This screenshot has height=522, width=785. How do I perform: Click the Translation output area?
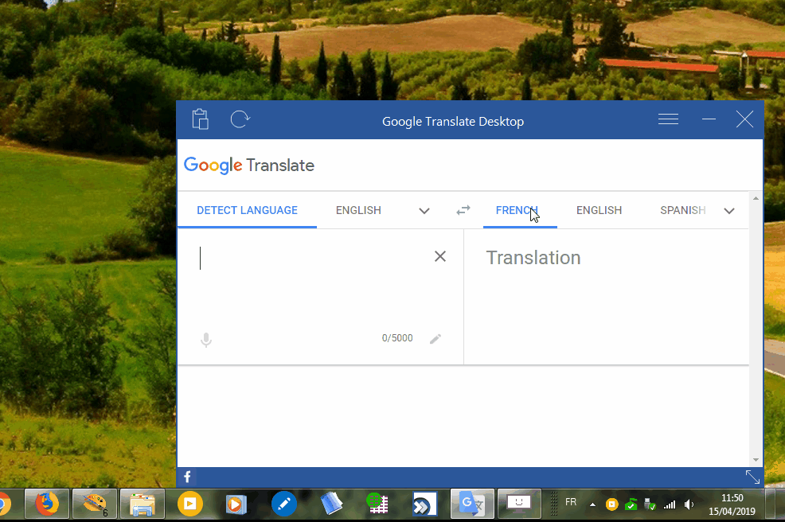(607, 296)
